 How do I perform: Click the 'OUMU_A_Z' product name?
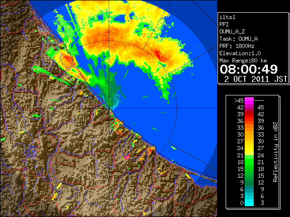click(232, 32)
